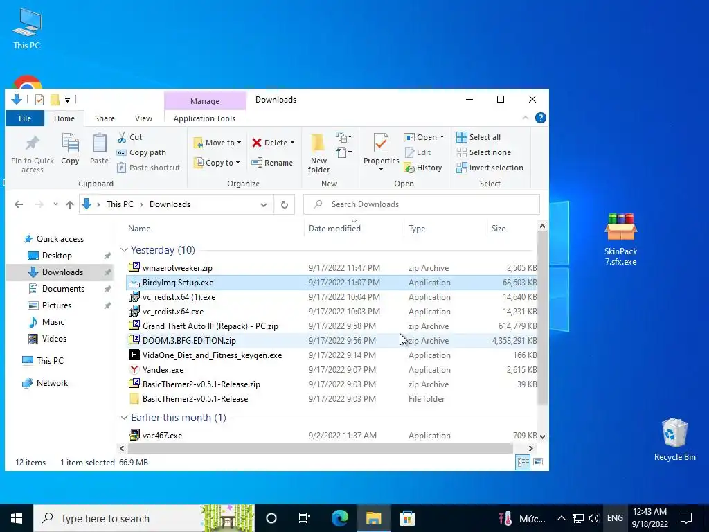
Task: Open Microsoft Store from taskbar
Action: 407,518
